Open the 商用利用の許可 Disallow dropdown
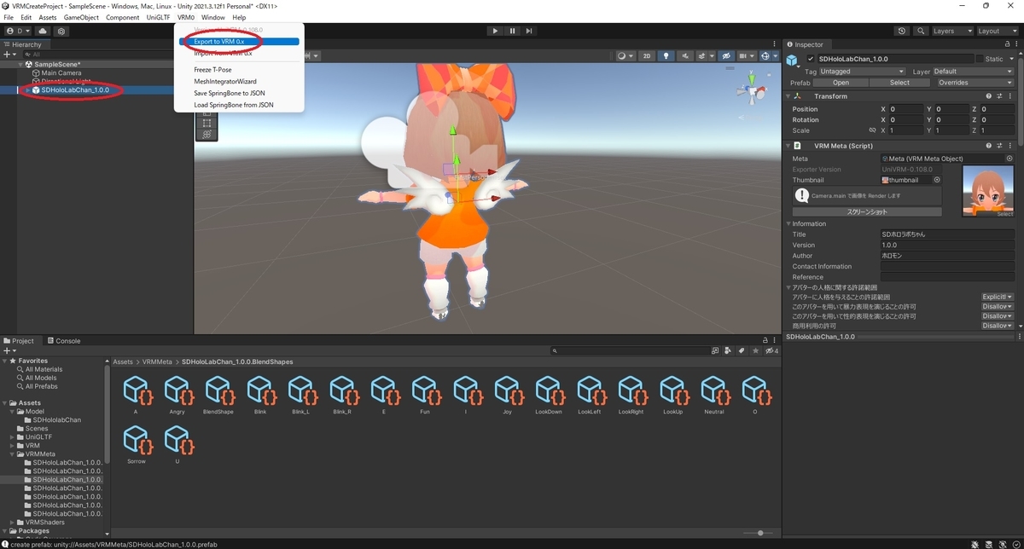This screenshot has height=549, width=1024. [x=997, y=326]
